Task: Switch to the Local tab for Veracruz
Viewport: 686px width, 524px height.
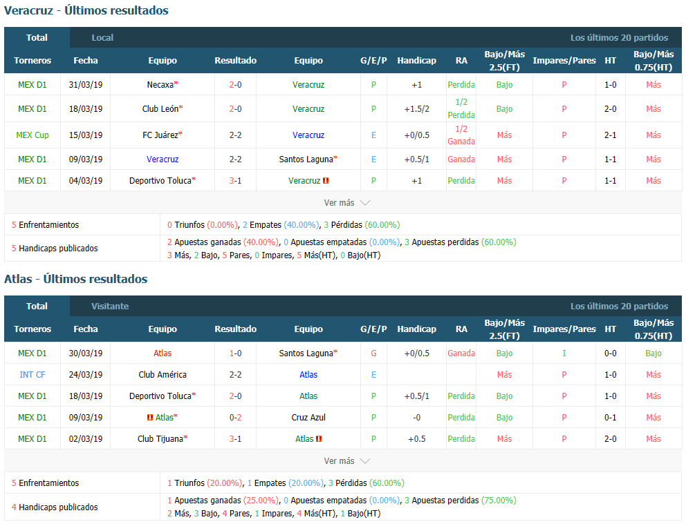Action: pos(102,37)
